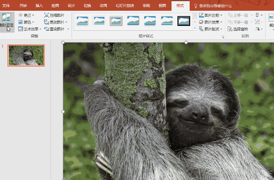The image size is (274, 180).
Task: Click the 重设图片 reset picture button
Action: click(54, 29)
